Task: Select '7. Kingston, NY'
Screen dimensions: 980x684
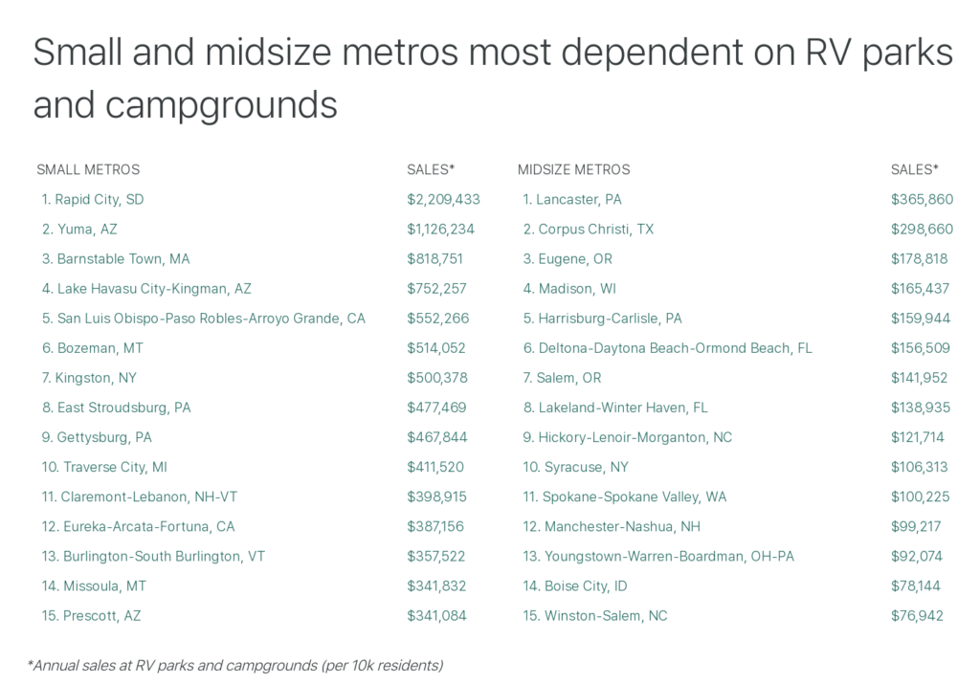Action: pyautogui.click(x=89, y=378)
